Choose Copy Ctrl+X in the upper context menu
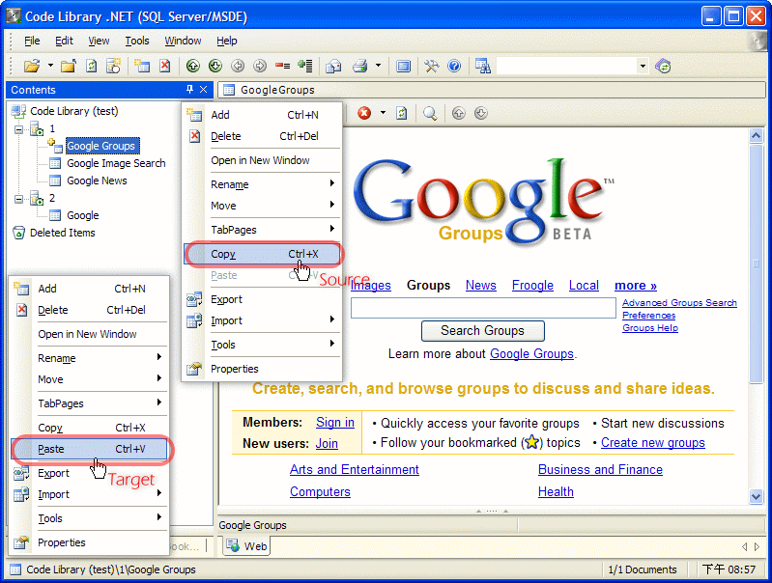The image size is (772, 583). tap(263, 254)
